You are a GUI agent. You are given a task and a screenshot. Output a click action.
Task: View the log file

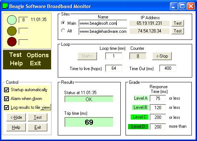pyautogui.click(x=46, y=107)
